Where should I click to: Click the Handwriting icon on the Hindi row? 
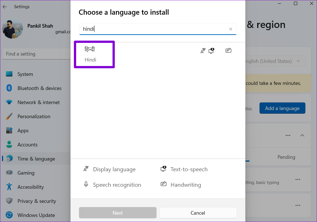coord(228,50)
